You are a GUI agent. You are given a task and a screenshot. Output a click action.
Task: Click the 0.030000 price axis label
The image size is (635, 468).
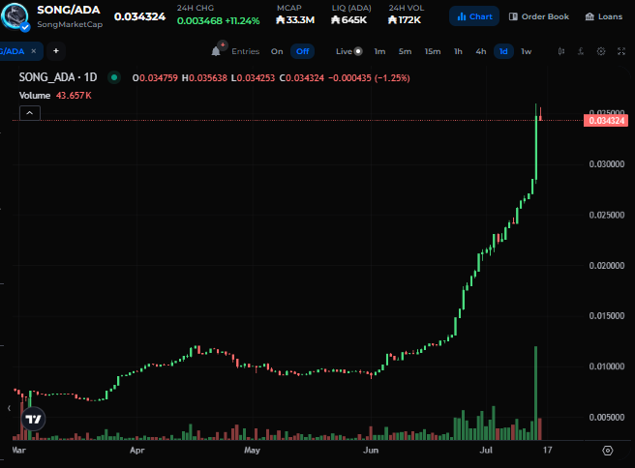tap(607, 164)
